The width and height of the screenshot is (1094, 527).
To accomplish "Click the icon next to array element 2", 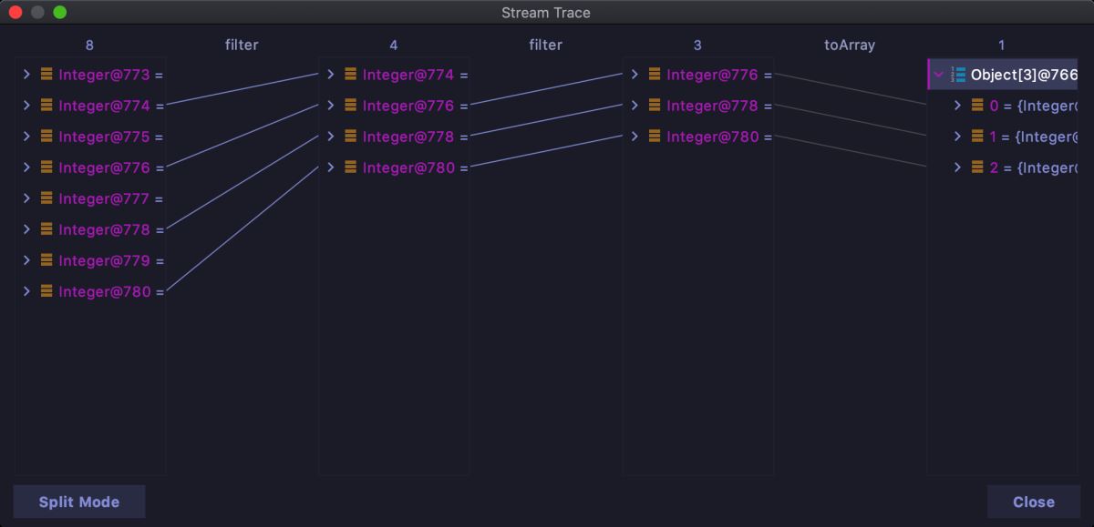I will [977, 167].
